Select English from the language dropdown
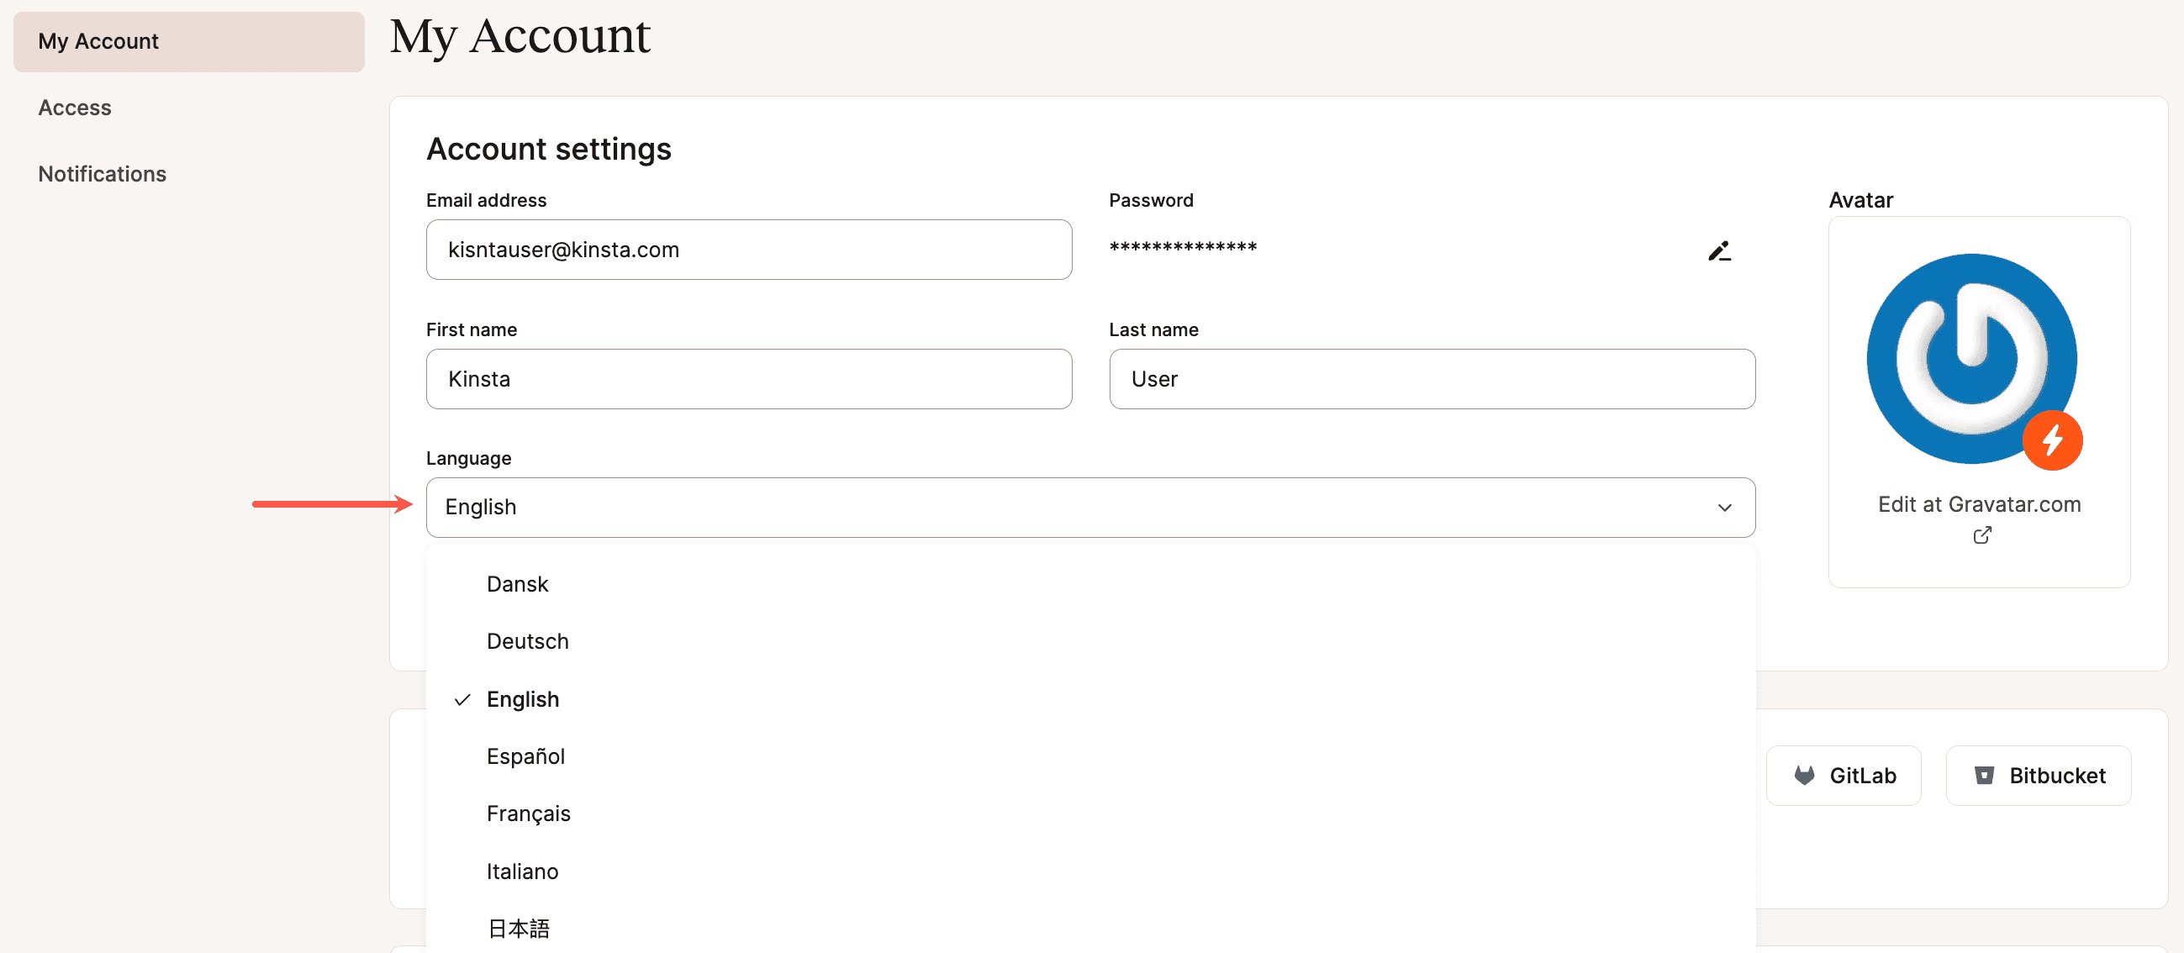The width and height of the screenshot is (2184, 953). pyautogui.click(x=522, y=698)
